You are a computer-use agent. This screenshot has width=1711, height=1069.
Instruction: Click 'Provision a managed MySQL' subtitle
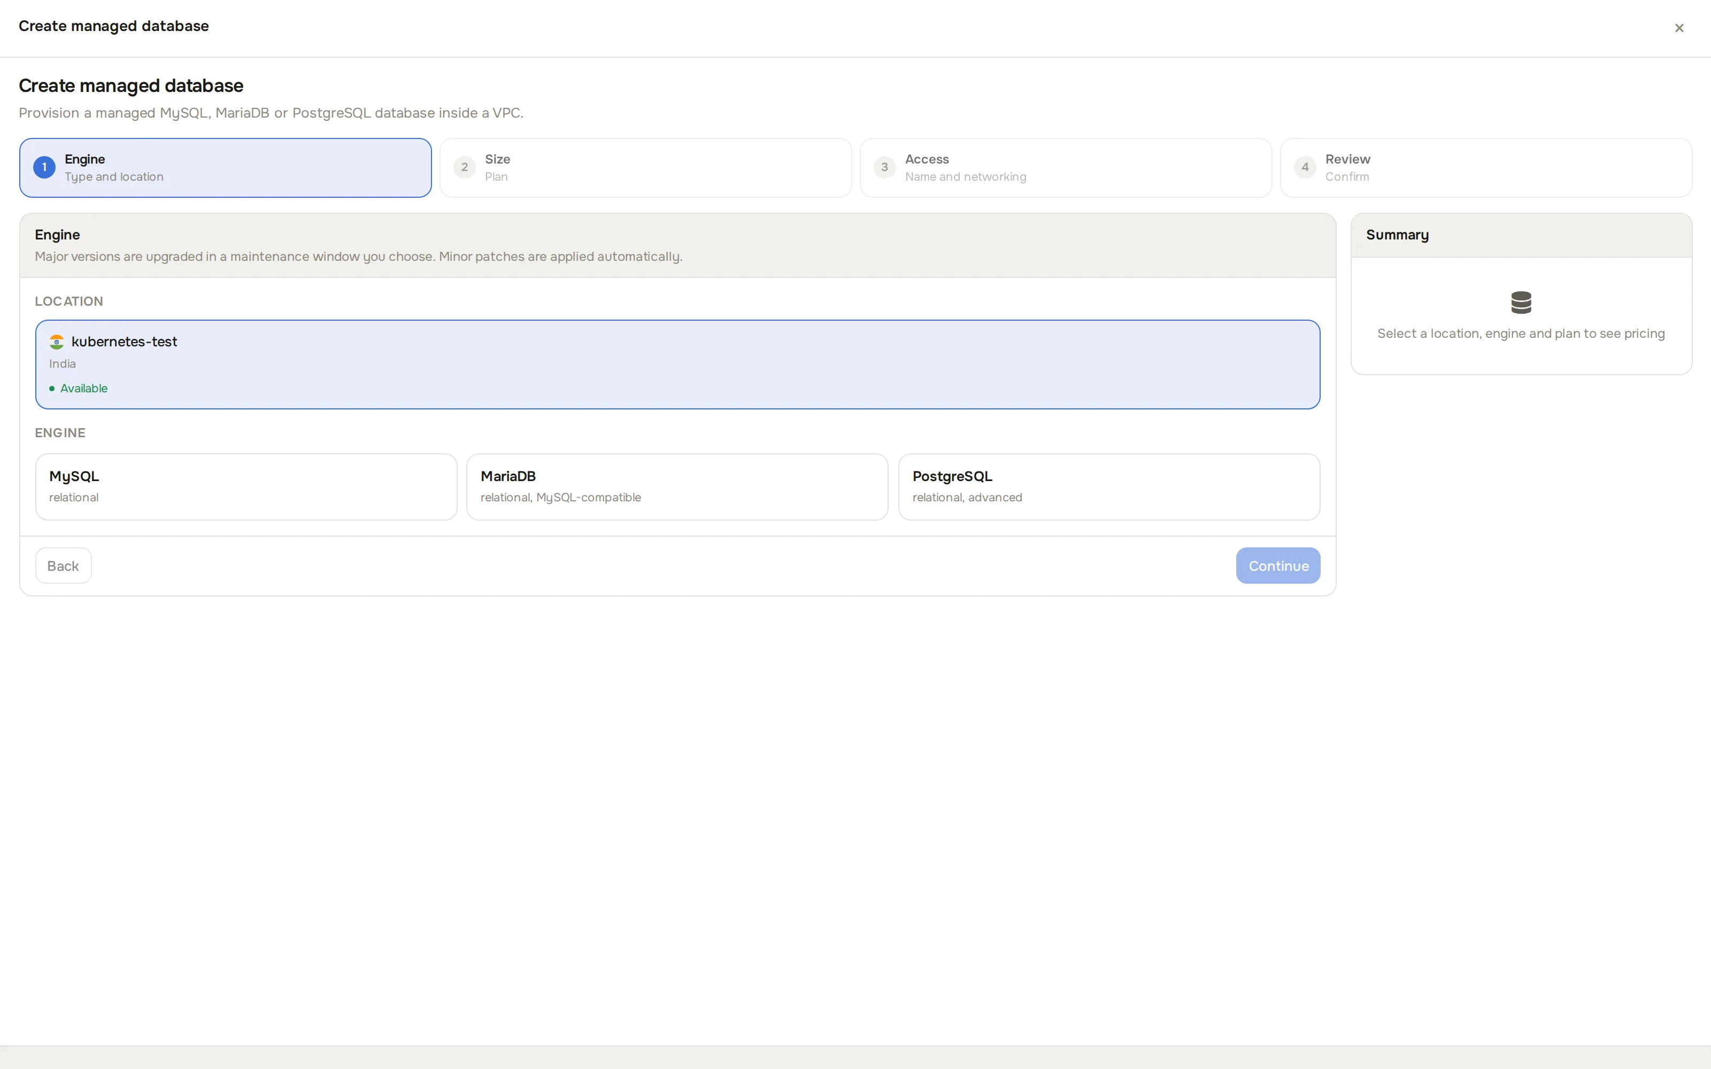click(x=271, y=113)
